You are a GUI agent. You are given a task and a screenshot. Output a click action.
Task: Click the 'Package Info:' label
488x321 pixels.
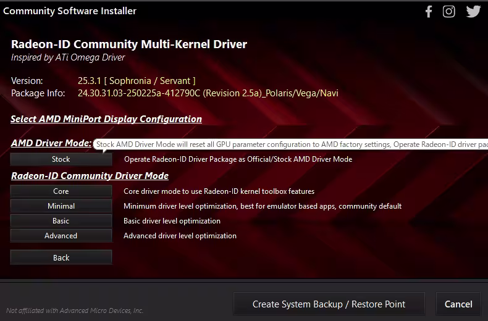(38, 93)
